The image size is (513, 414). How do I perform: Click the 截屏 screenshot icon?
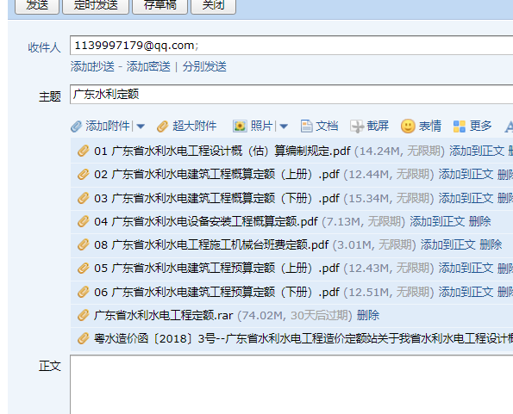[357, 126]
